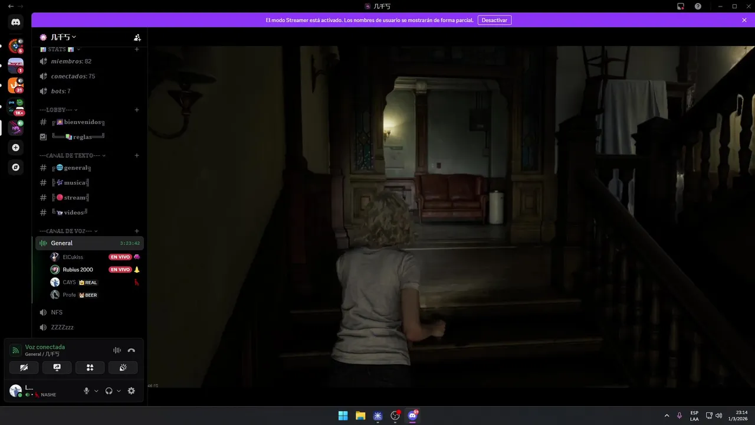
Task: Open headphone output options chevron
Action: pyautogui.click(x=119, y=391)
